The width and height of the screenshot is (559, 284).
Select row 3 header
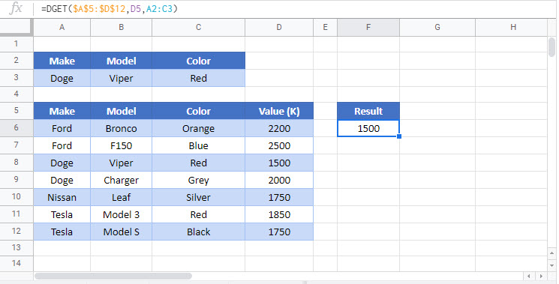[17, 78]
